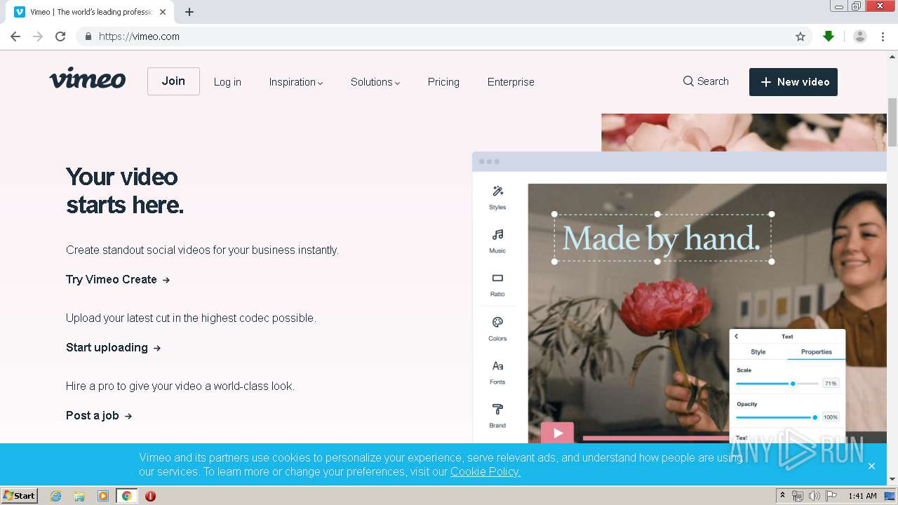The height and width of the screenshot is (505, 898).
Task: Click the network icon in system tray
Action: (x=798, y=496)
